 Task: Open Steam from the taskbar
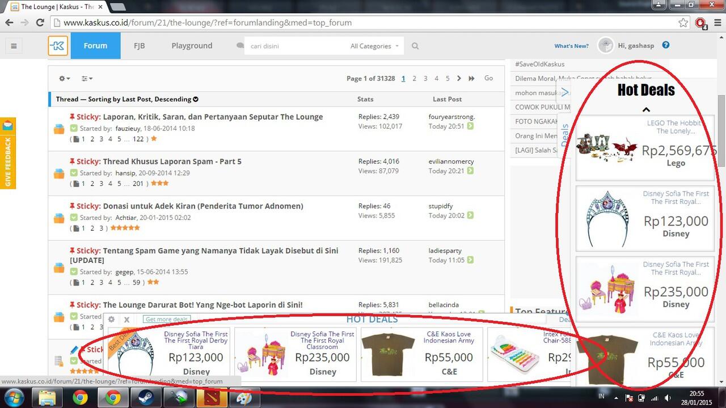click(145, 398)
